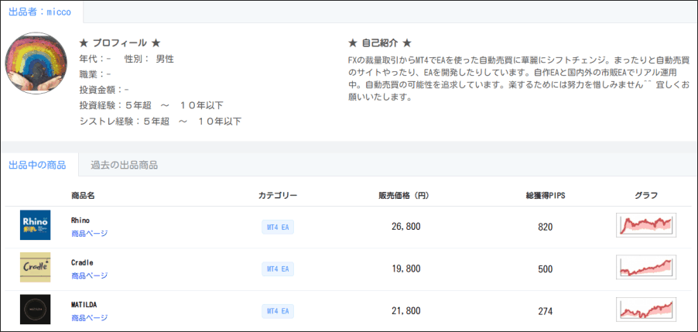Viewport: 698px width, 332px height.
Task: Select the 出品者：micco header tab
Action: click(x=41, y=12)
